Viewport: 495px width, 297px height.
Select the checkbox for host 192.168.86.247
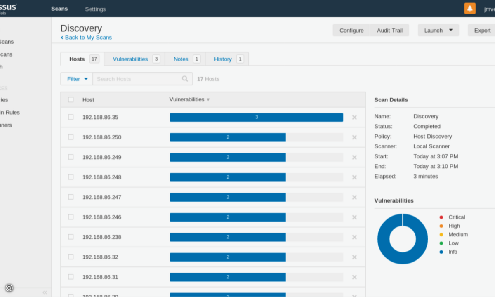point(71,197)
